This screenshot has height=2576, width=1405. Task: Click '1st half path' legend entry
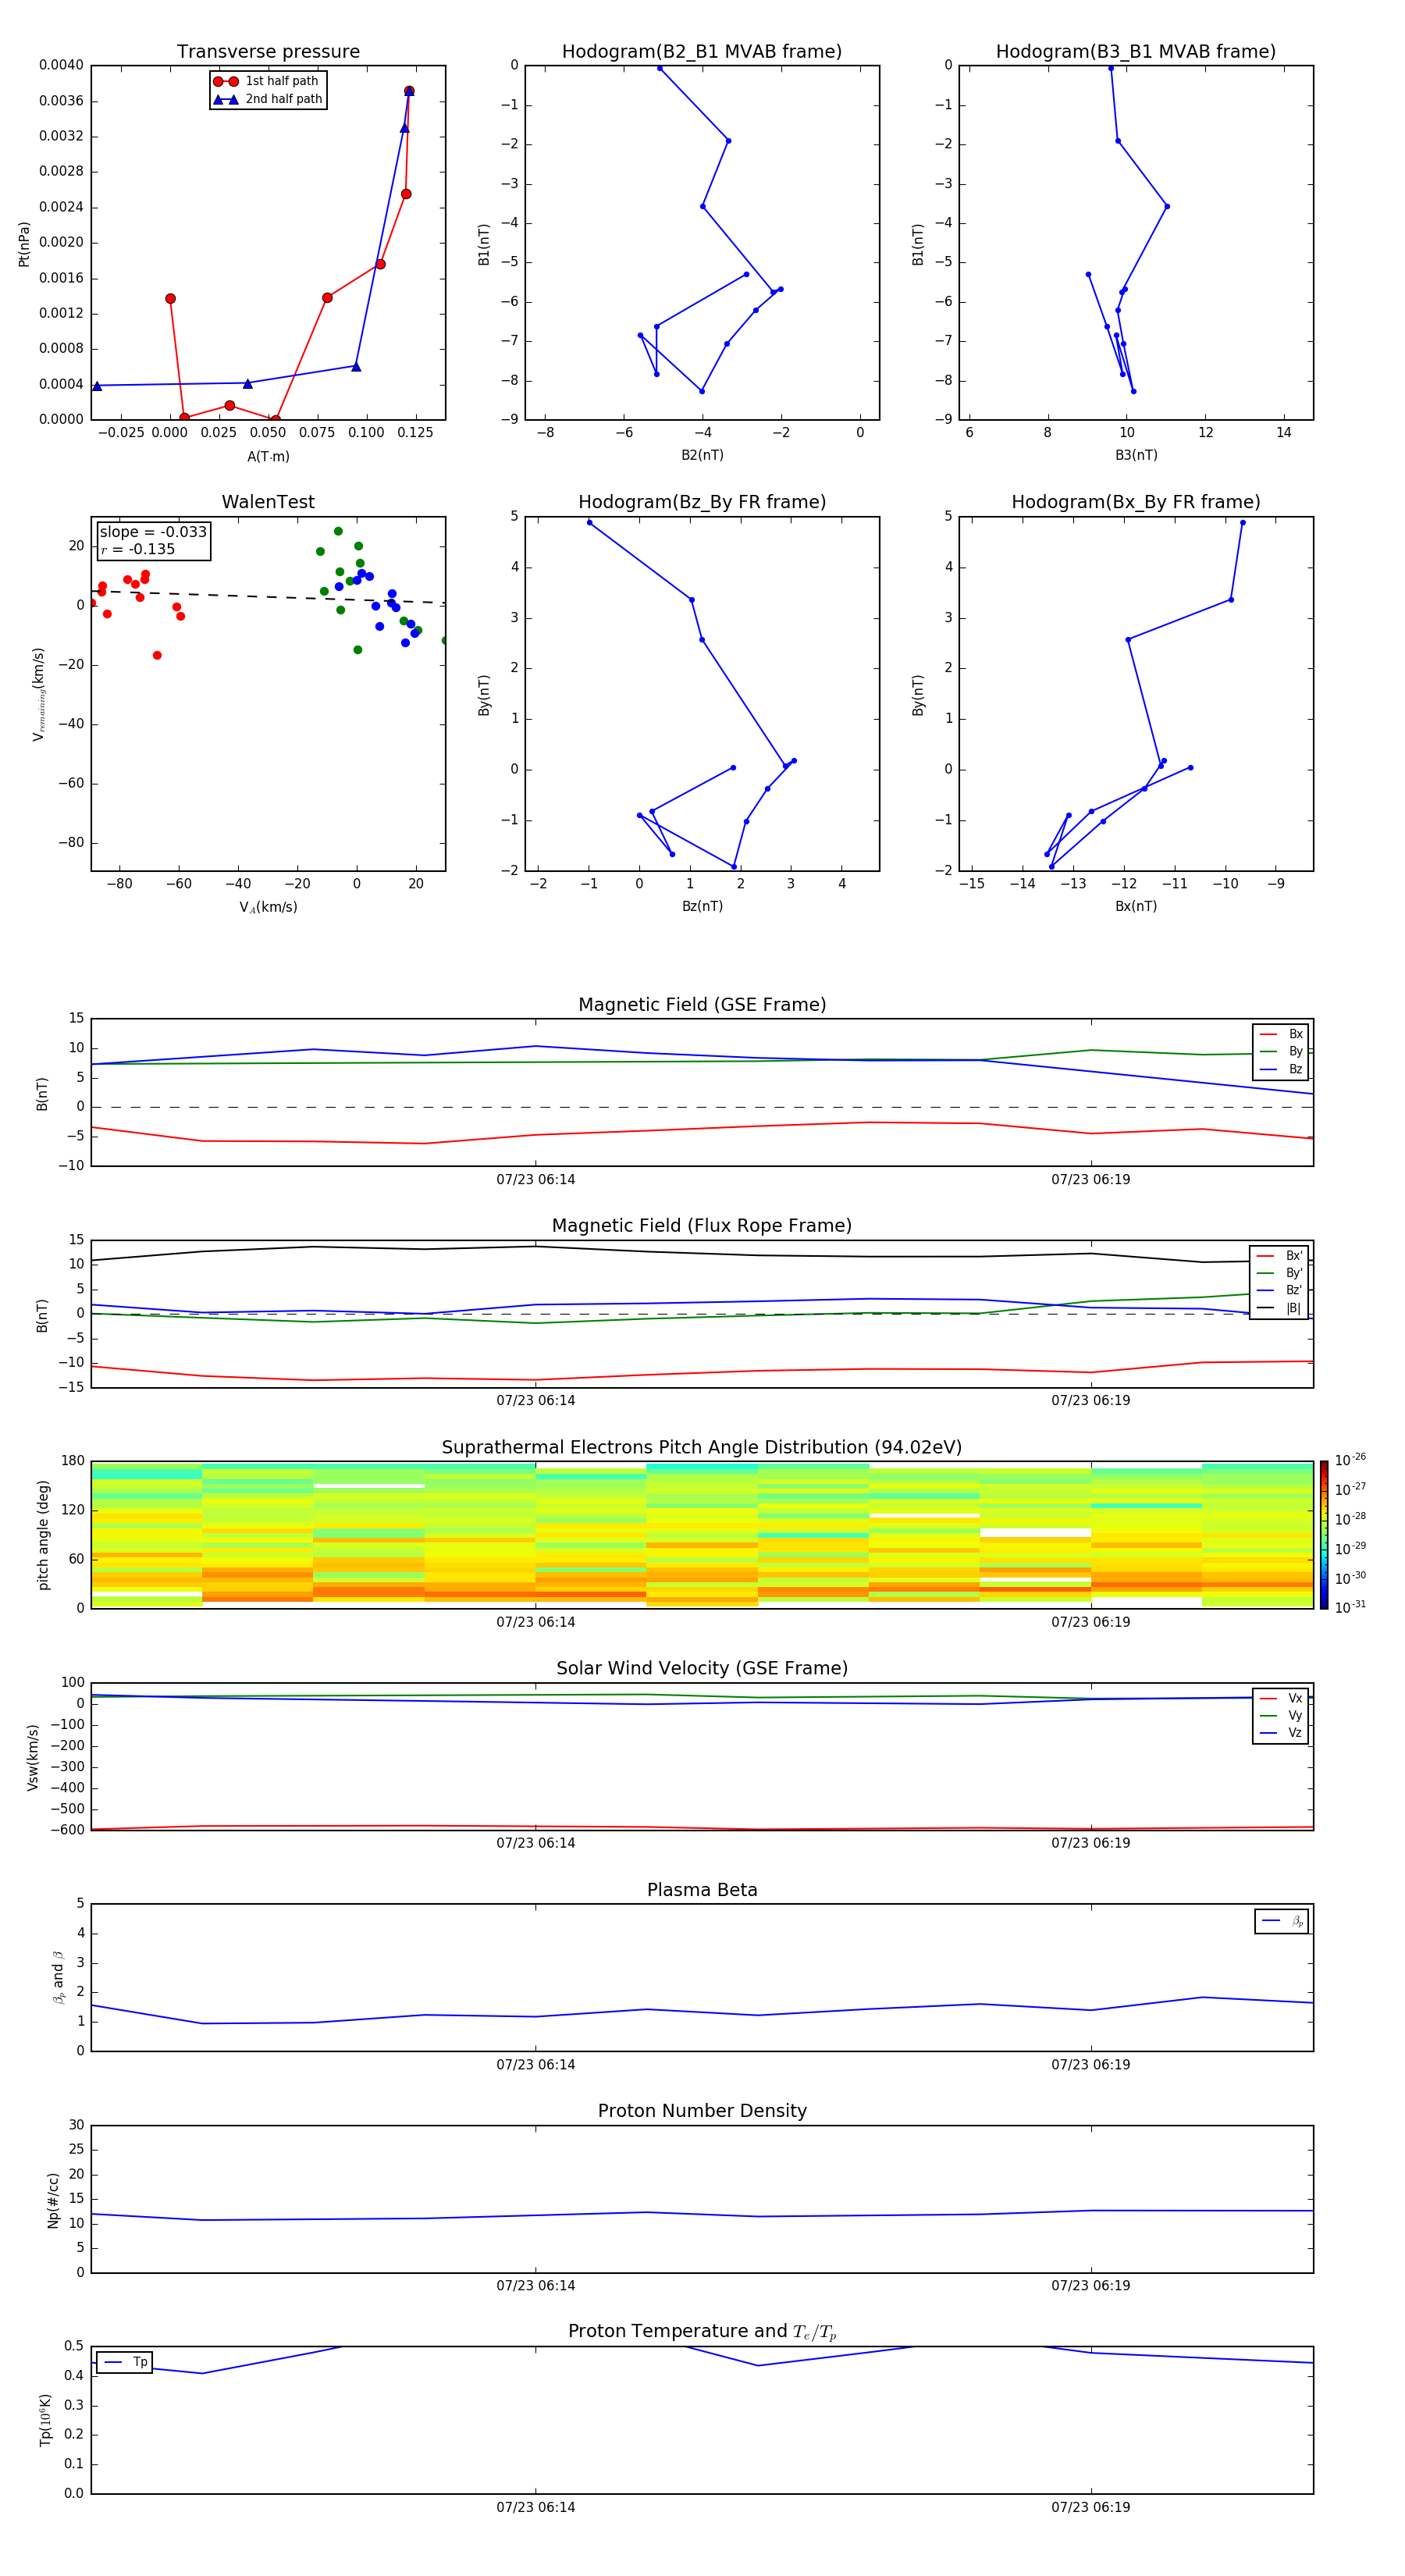266,81
